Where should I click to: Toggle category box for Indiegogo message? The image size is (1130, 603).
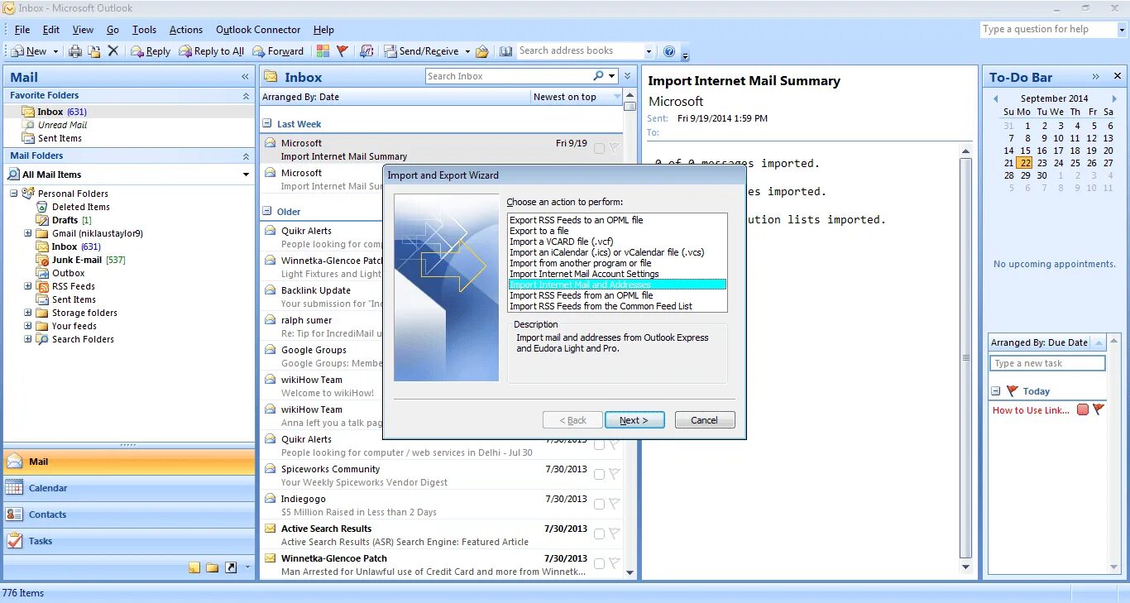tap(599, 505)
